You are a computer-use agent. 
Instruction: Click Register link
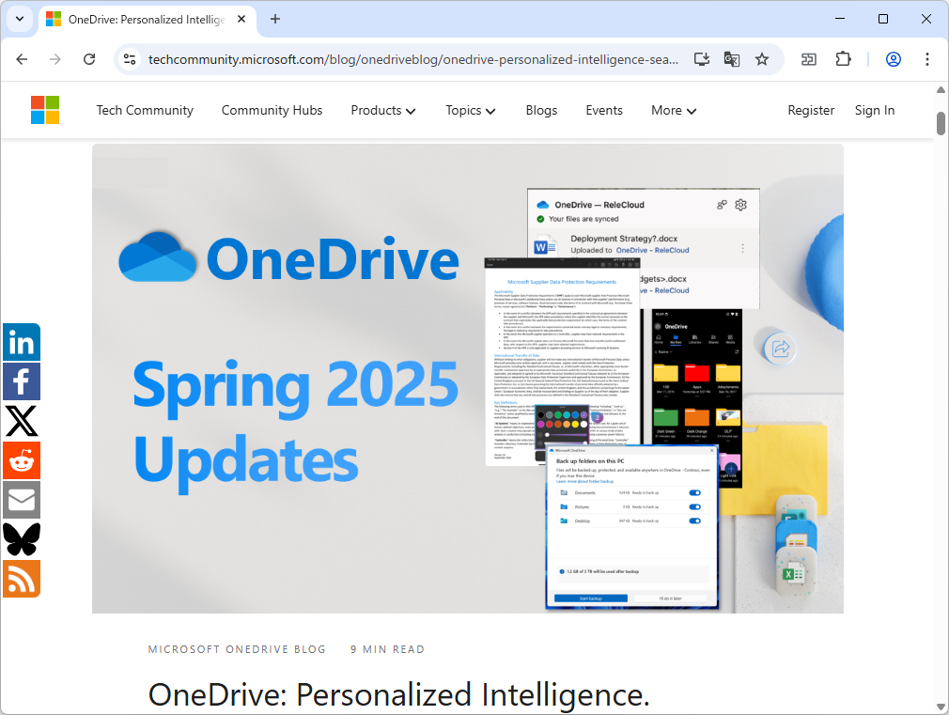(x=811, y=110)
